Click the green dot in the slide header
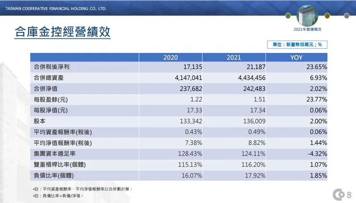The height and width of the screenshot is (203, 356). click(x=288, y=16)
